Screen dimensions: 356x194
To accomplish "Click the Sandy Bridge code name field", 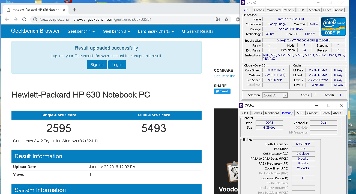I will pyautogui.click(x=277, y=24).
